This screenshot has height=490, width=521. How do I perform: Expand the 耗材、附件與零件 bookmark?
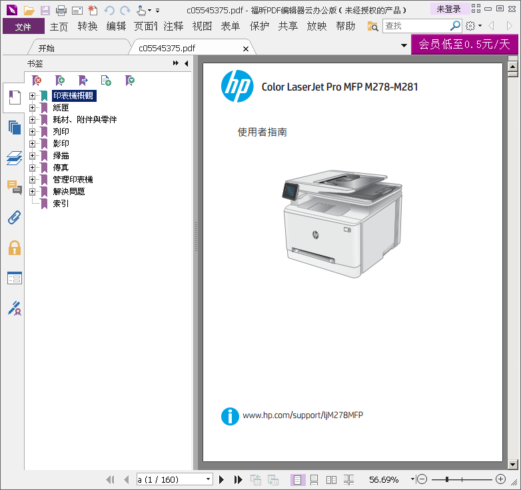point(32,120)
